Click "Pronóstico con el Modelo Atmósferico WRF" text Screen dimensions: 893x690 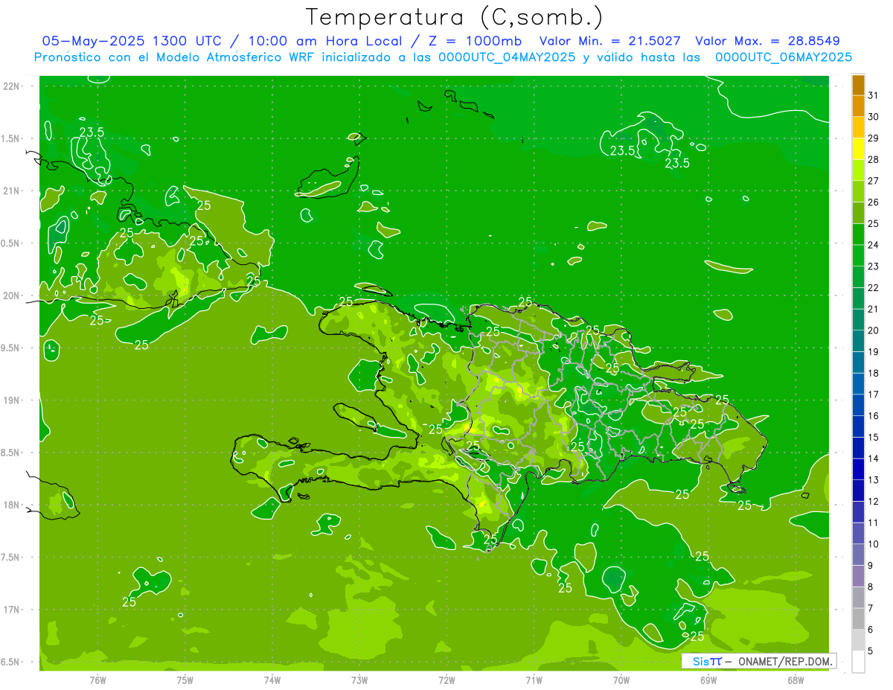[x=176, y=57]
